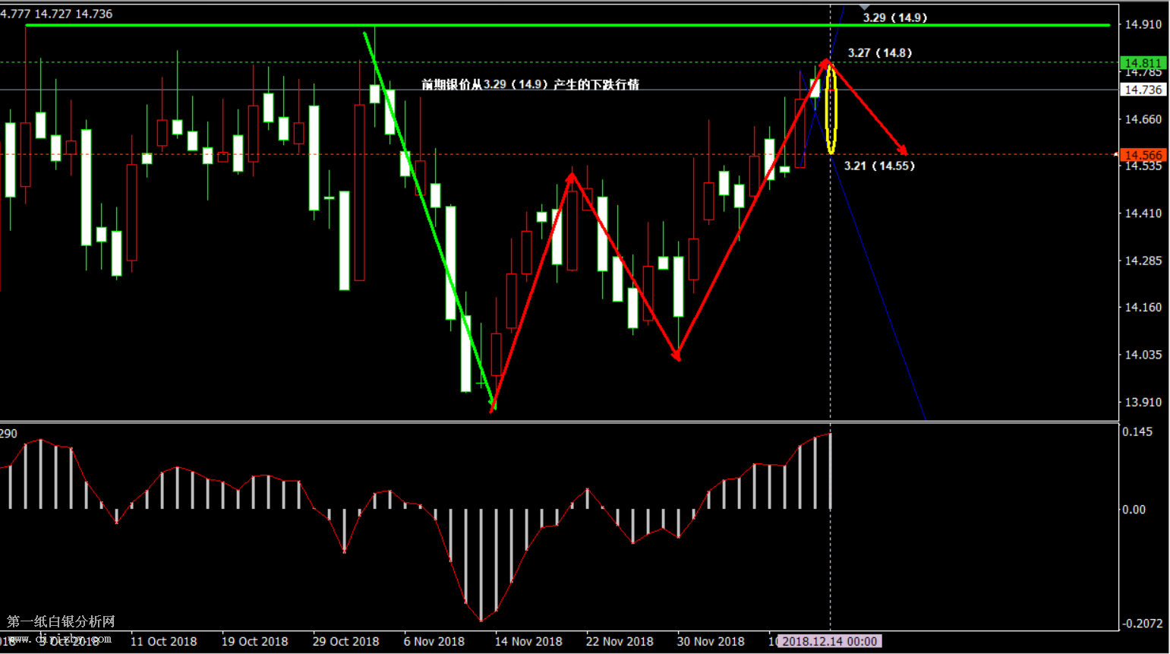
Task: Grab the chart shift triangle marker at top
Action: coord(864,7)
